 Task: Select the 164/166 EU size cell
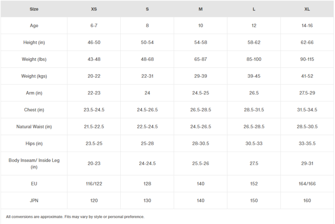[307, 184]
